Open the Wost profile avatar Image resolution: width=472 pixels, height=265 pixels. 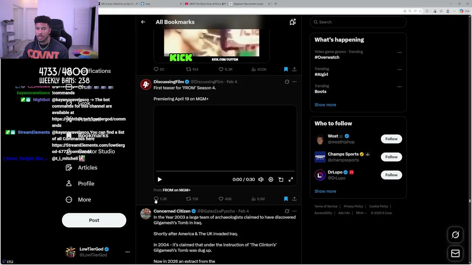(x=320, y=139)
